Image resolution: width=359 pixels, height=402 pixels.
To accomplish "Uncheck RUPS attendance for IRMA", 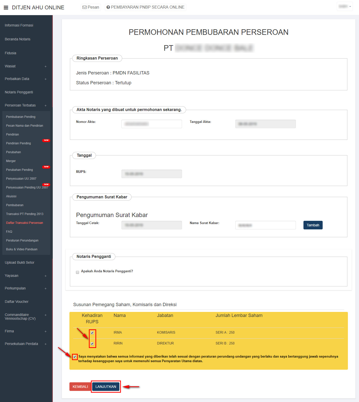I will [92, 333].
